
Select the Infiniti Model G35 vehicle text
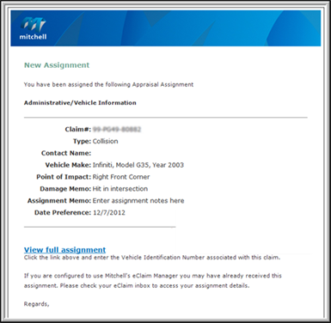[138, 165]
